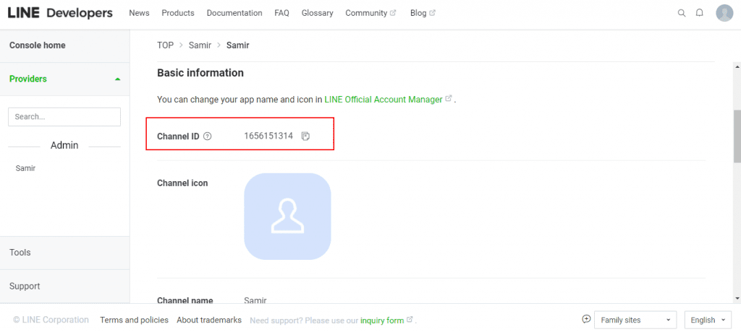Go to the FAQ page
Screen dimensions: 741x332
tap(281, 13)
